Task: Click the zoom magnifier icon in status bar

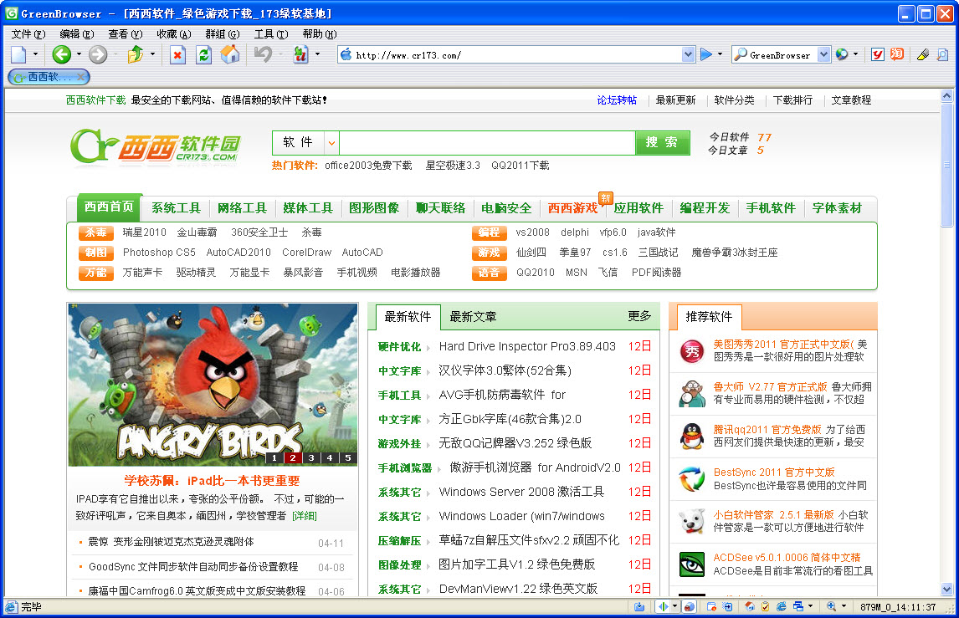Action: pyautogui.click(x=831, y=606)
